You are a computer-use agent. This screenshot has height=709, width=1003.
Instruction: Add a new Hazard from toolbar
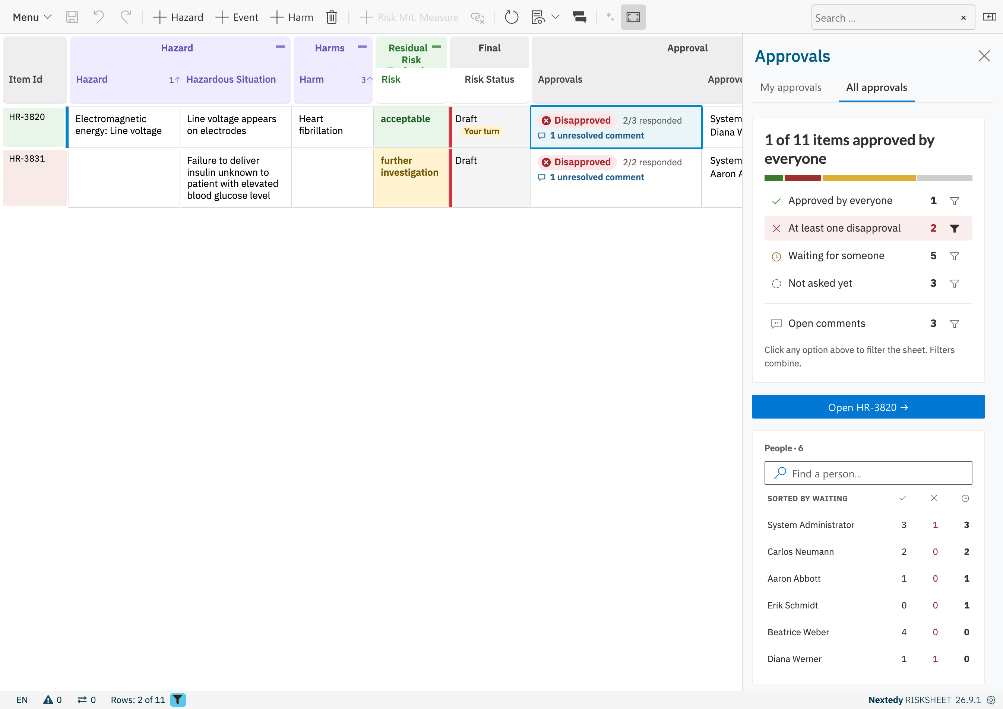178,18
